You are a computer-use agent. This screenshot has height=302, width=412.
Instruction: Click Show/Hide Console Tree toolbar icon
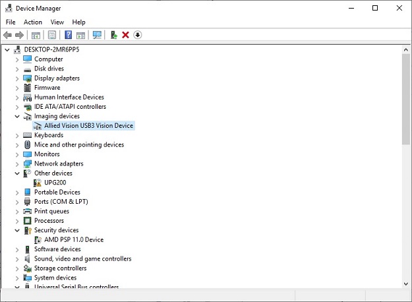tap(36, 35)
